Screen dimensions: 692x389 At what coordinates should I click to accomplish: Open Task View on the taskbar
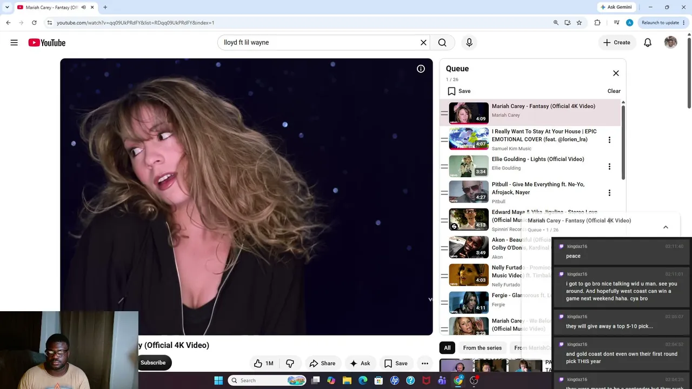click(x=315, y=380)
